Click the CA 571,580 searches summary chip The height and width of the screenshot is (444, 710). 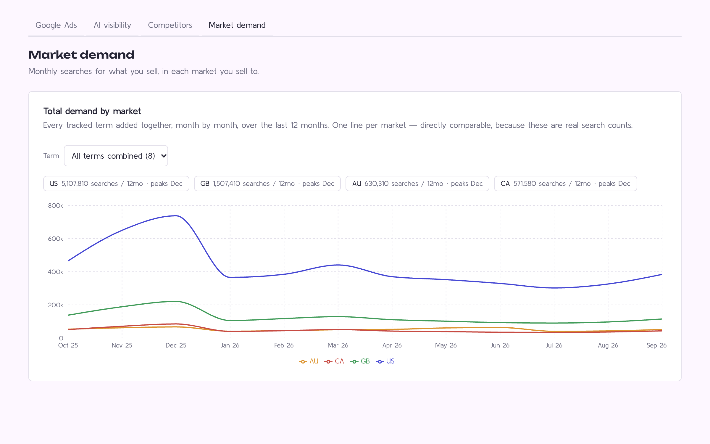[565, 184]
